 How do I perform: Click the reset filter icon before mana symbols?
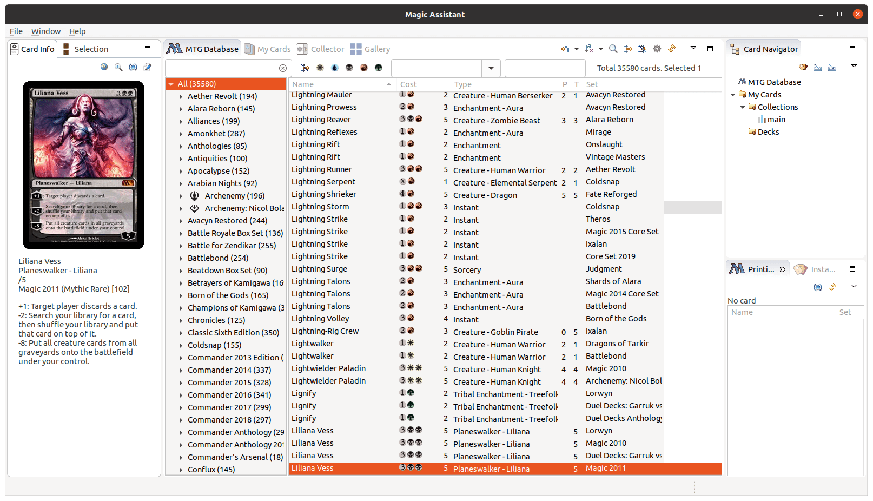(305, 68)
